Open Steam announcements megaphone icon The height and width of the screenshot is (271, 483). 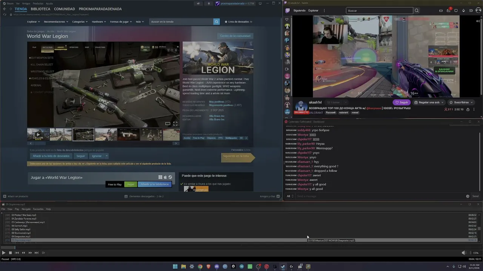point(198,3)
